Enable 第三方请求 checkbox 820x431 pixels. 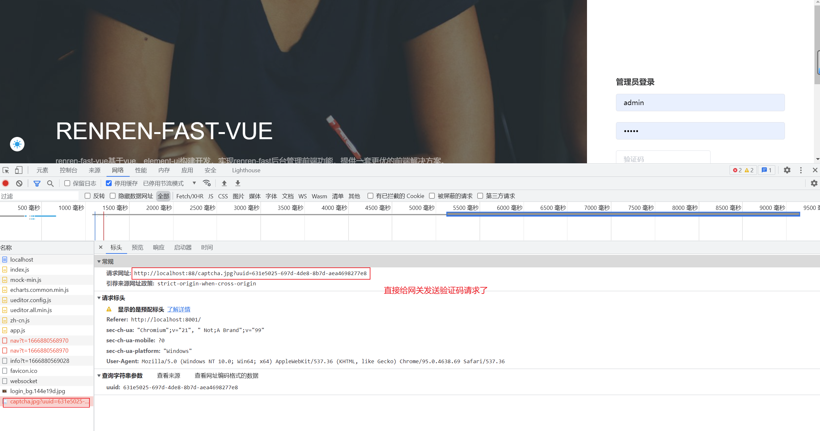tap(480, 196)
